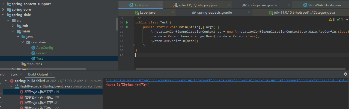Toggle code fold marker on line 11
The width and height of the screenshot is (349, 109).
(134, 27)
